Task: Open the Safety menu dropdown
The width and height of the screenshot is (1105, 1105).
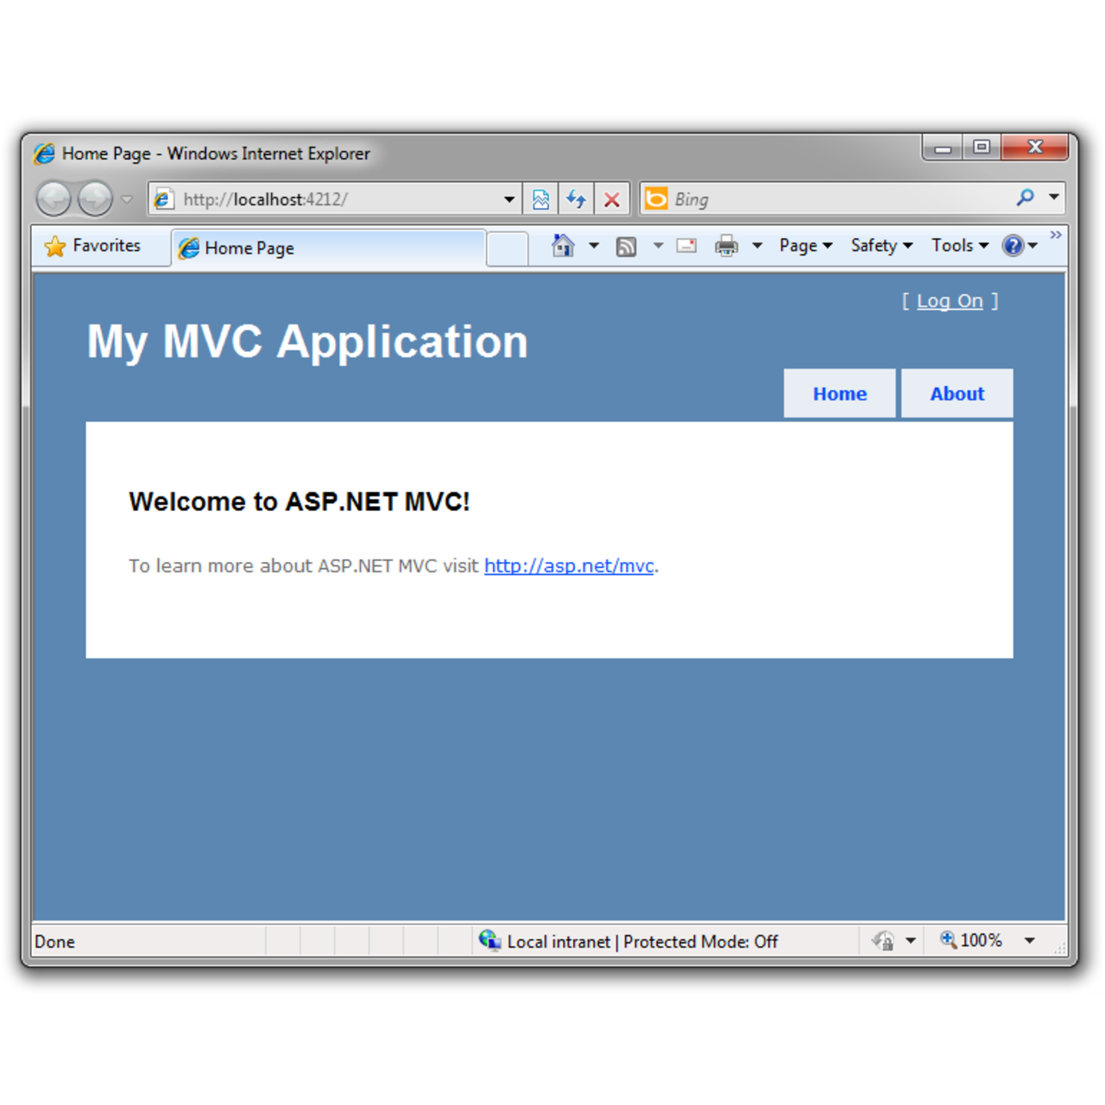Action: (881, 246)
